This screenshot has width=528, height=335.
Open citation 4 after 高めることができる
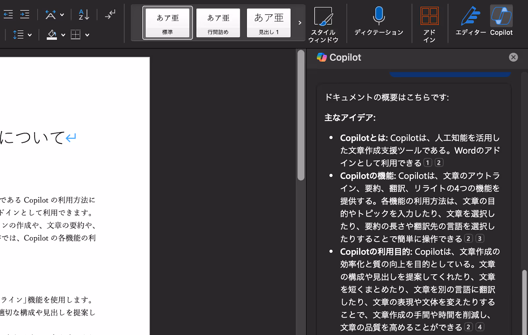coord(480,327)
